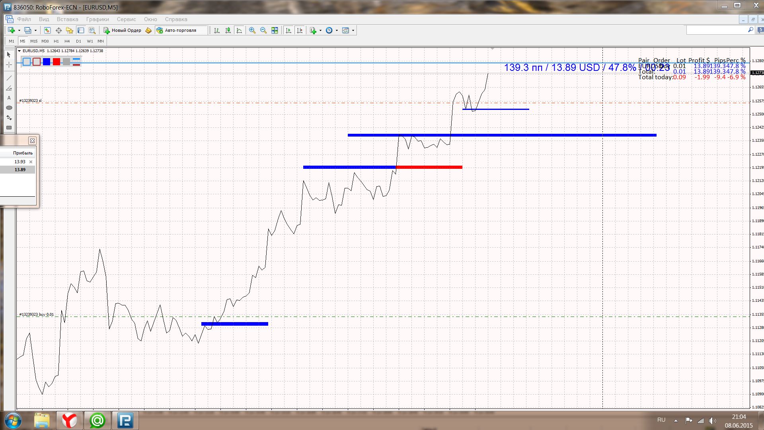This screenshot has width=764, height=430.
Task: Zoom in on the chart
Action: [252, 30]
